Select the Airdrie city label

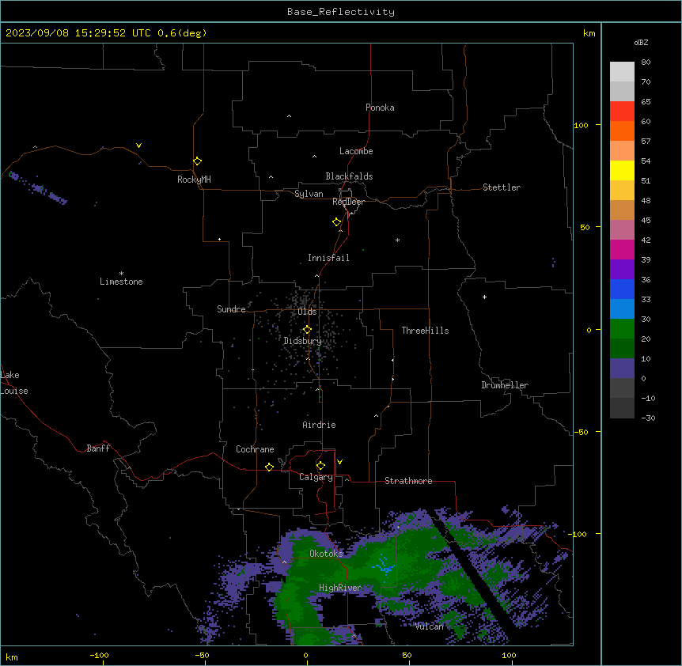(x=319, y=425)
